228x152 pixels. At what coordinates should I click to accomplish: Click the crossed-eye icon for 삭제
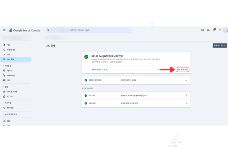4,80
